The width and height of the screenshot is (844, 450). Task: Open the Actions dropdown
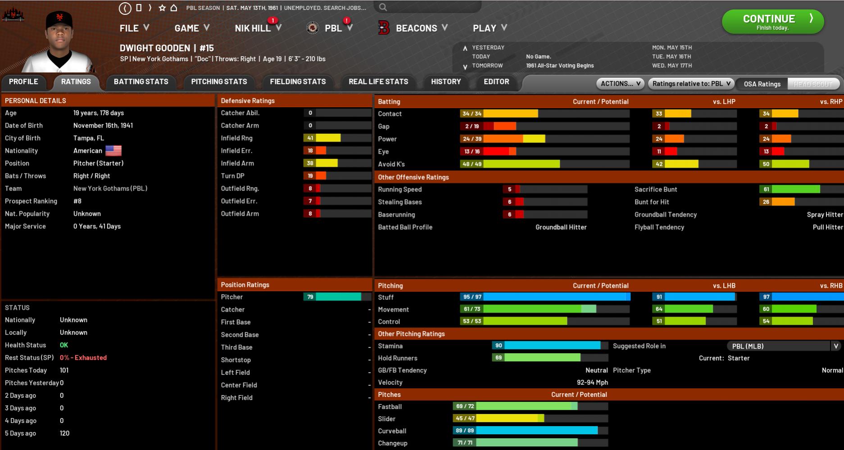coord(620,84)
